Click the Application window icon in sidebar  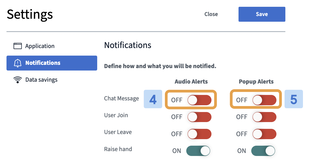coord(18,46)
